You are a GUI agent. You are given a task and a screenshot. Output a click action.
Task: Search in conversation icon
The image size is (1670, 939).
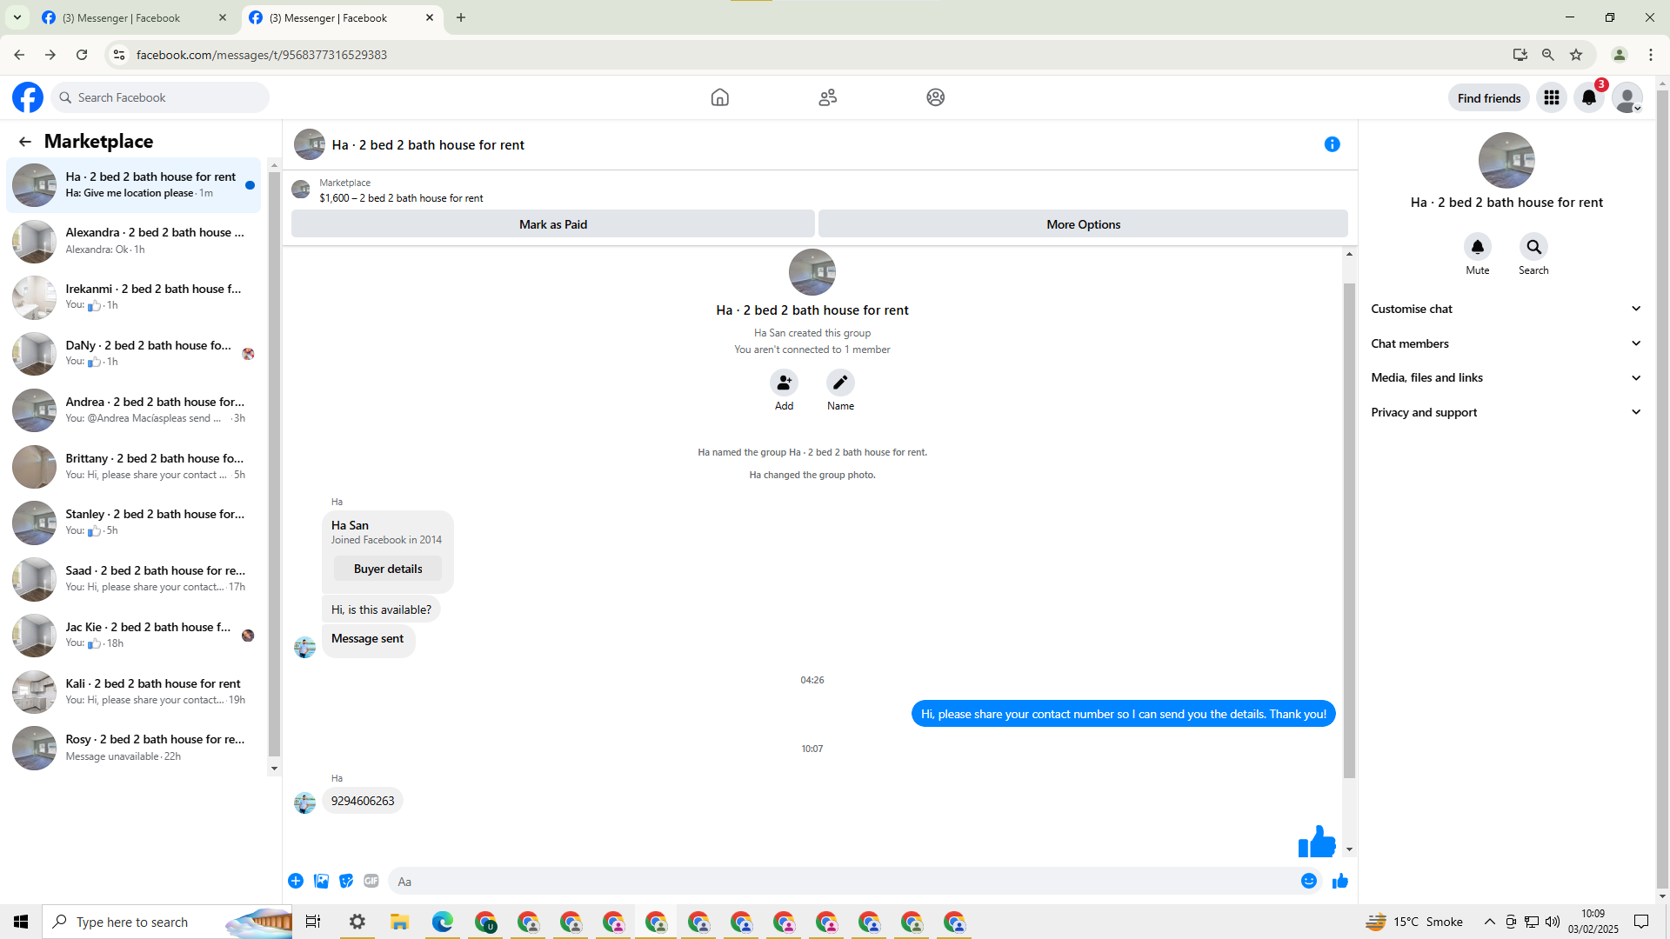[x=1533, y=247]
